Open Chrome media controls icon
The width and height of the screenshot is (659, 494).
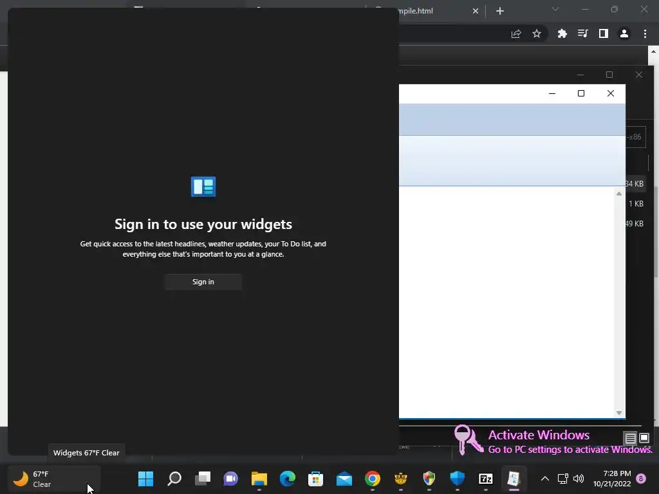click(583, 33)
